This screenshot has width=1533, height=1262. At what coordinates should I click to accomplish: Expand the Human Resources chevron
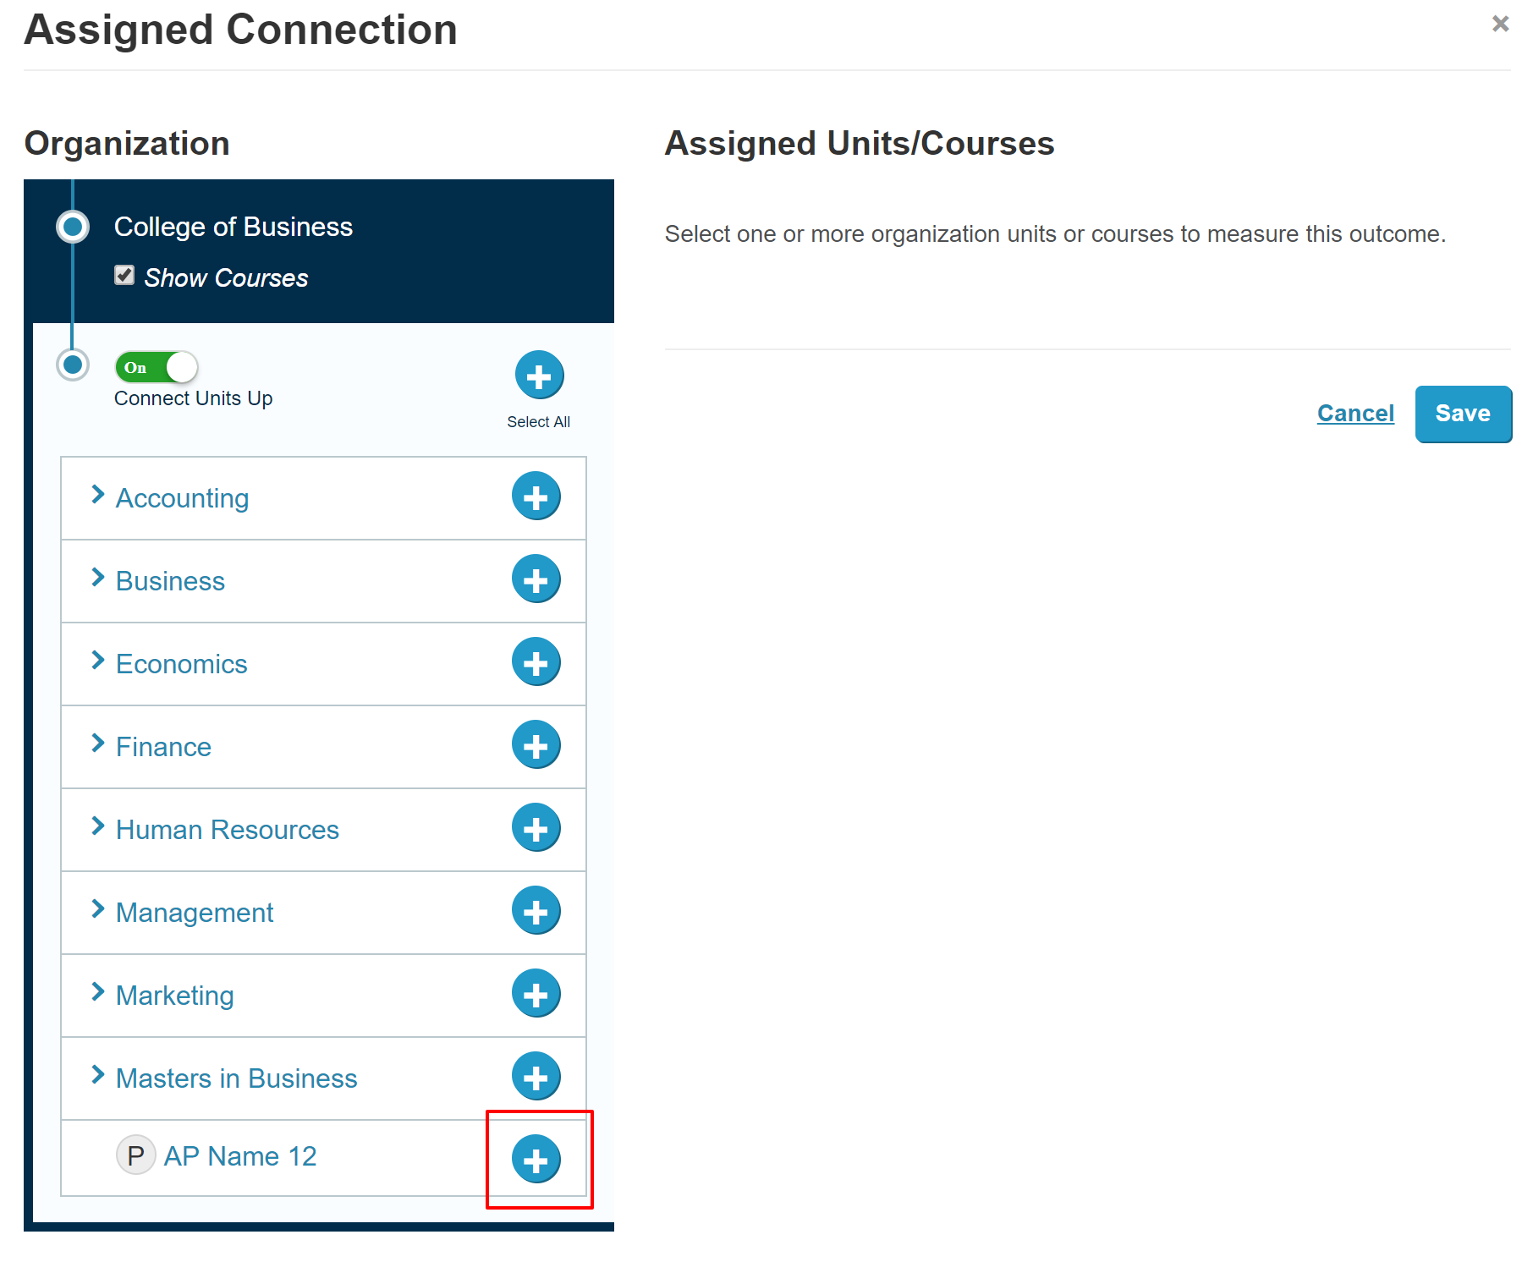pos(98,826)
